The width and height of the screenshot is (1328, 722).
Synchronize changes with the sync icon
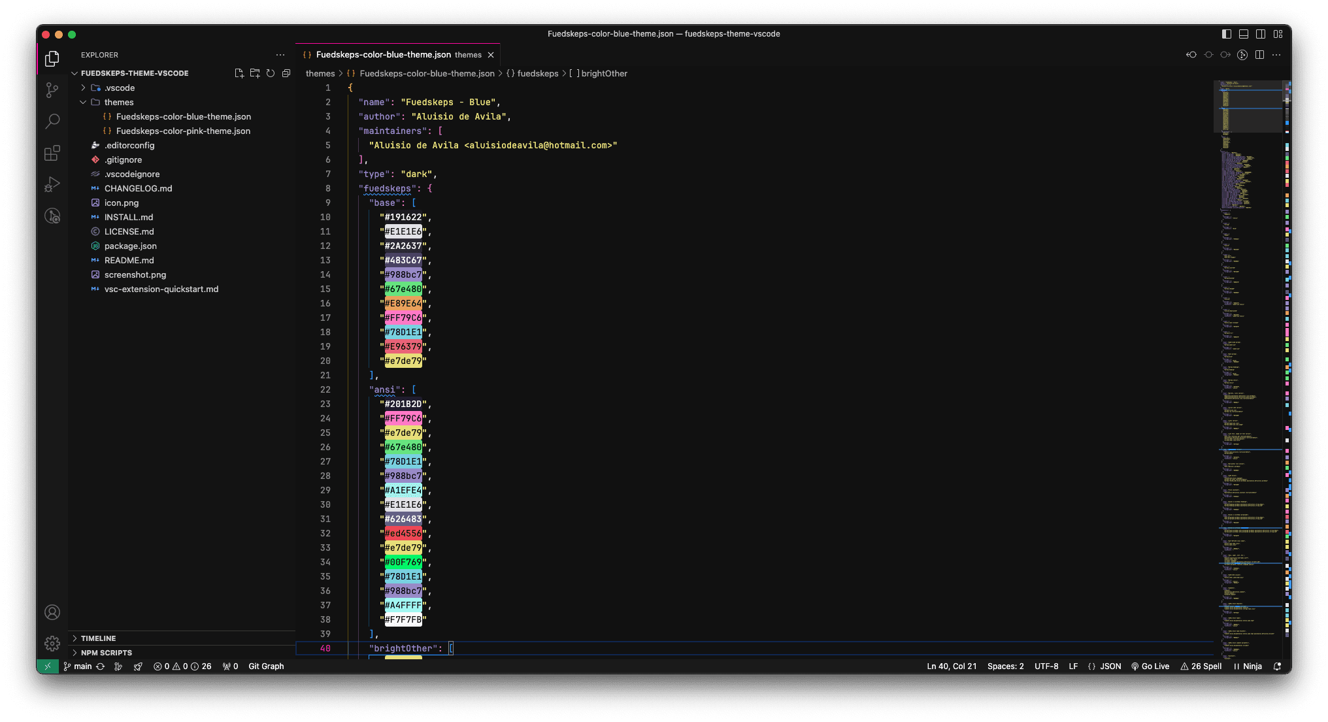[x=101, y=666]
